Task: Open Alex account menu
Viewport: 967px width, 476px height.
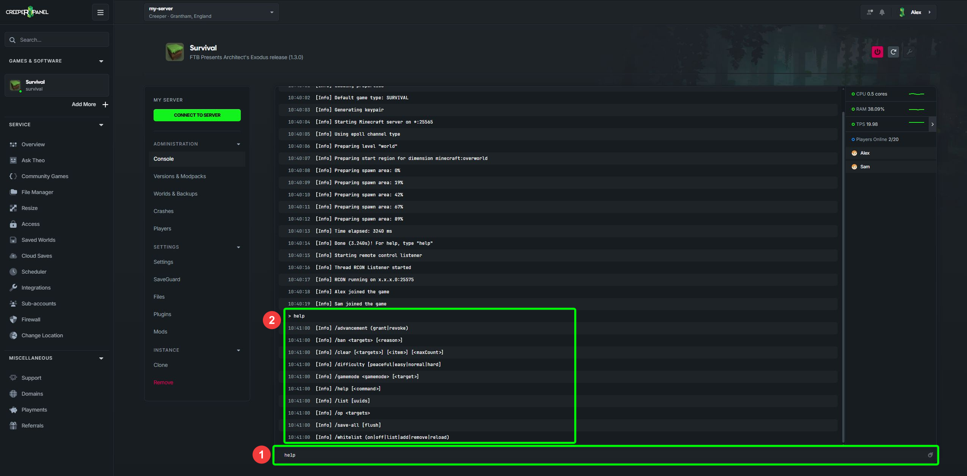Action: click(916, 12)
